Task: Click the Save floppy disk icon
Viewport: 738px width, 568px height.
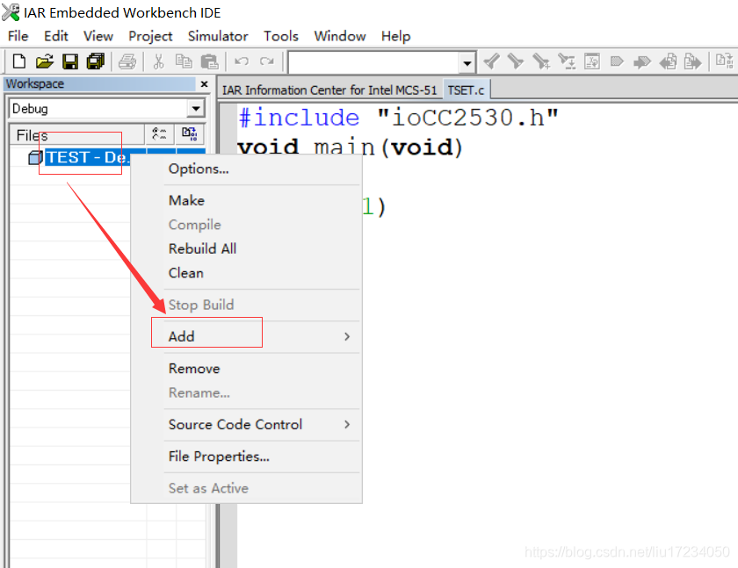Action: click(x=70, y=61)
